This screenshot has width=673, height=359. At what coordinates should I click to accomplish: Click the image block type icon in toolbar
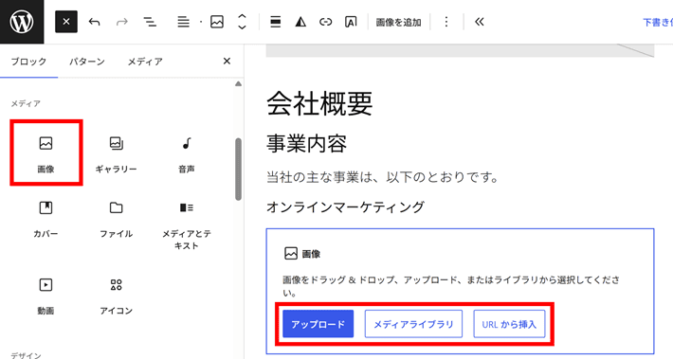coord(217,22)
